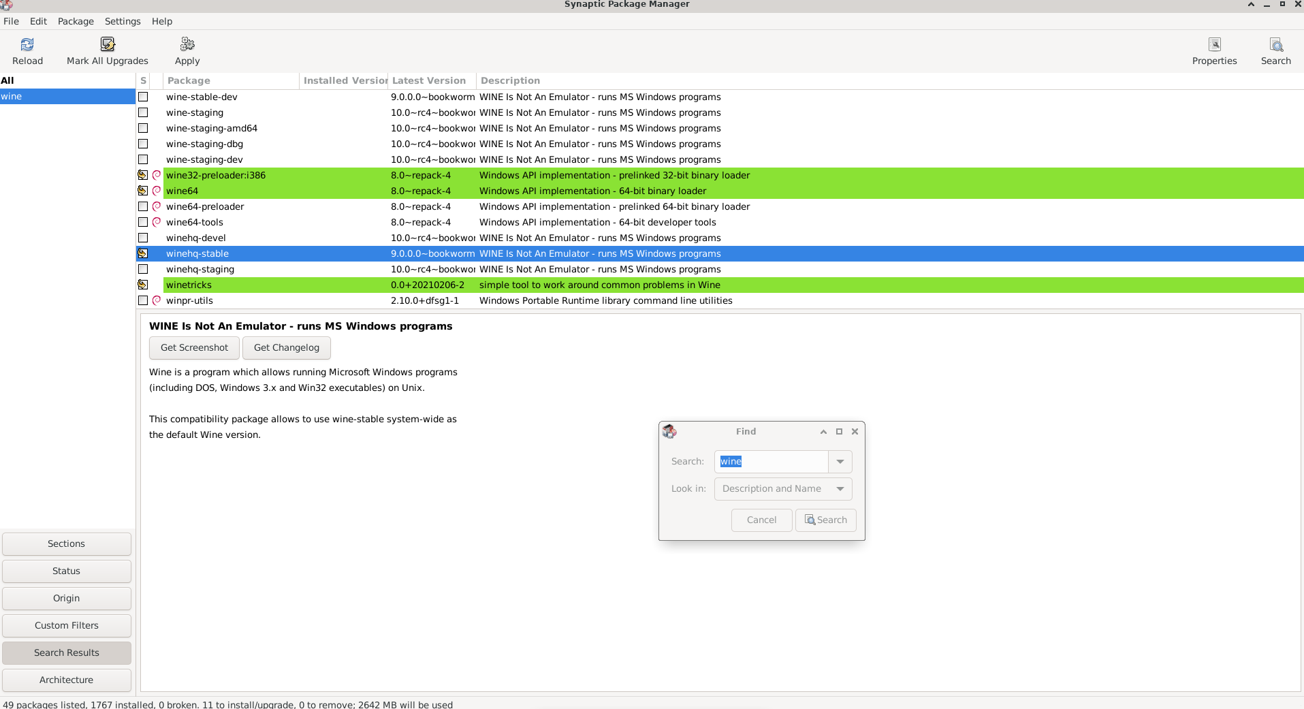Switch to Custom Filters view
The height and width of the screenshot is (709, 1304).
click(67, 625)
